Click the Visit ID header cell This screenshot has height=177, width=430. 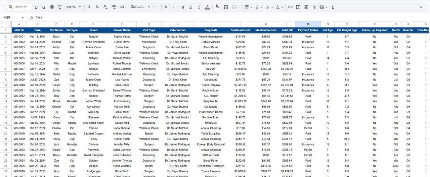[19, 30]
